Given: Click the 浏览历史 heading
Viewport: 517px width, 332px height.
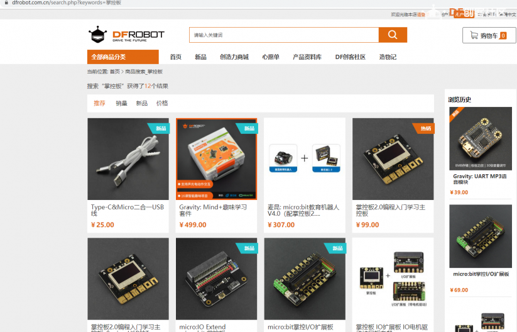Looking at the screenshot, I should [460, 100].
